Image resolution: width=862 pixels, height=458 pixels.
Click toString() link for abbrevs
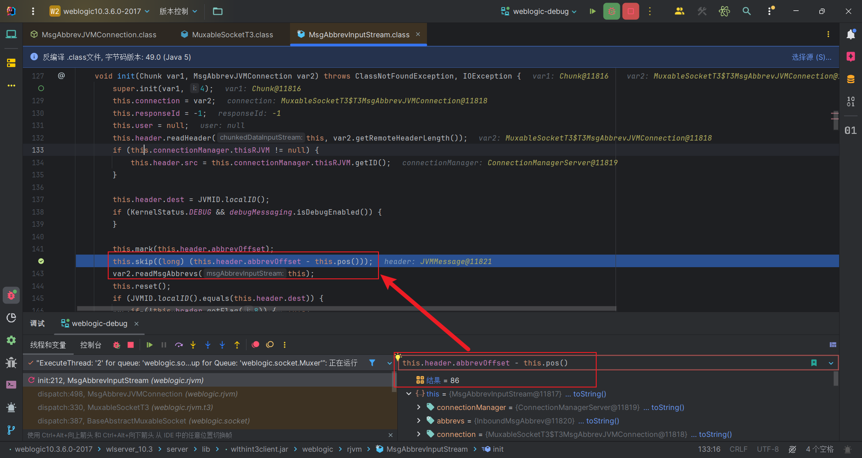603,421
